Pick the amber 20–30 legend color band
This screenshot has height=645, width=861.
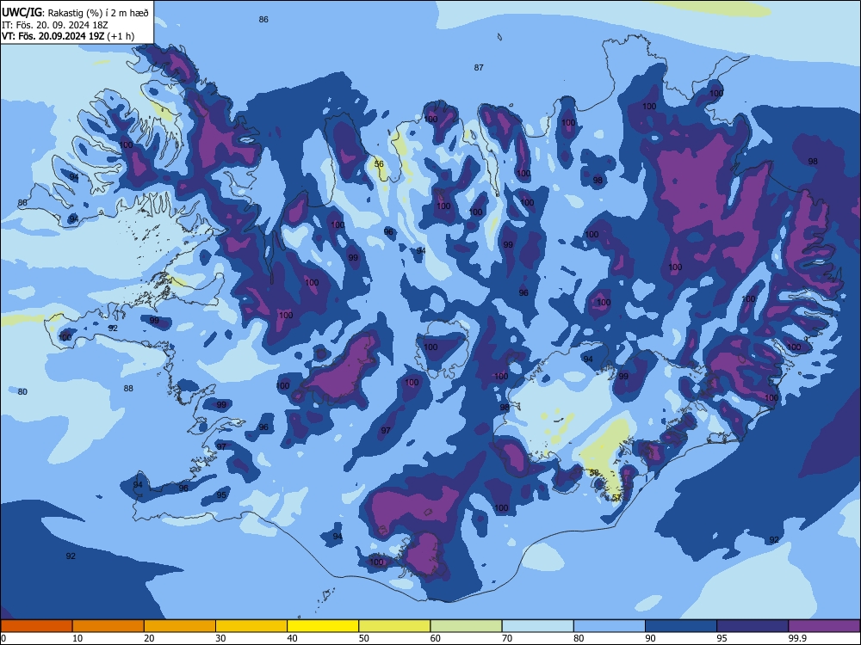pyautogui.click(x=180, y=626)
